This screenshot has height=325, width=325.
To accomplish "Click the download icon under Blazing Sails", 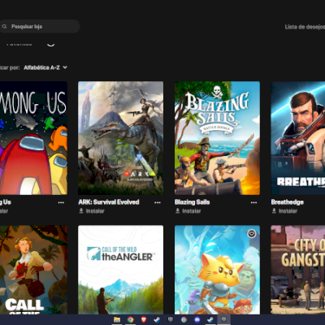I will 178,210.
